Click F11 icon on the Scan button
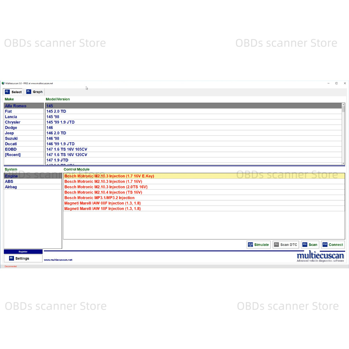This screenshot has height=349, width=349. tap(305, 244)
